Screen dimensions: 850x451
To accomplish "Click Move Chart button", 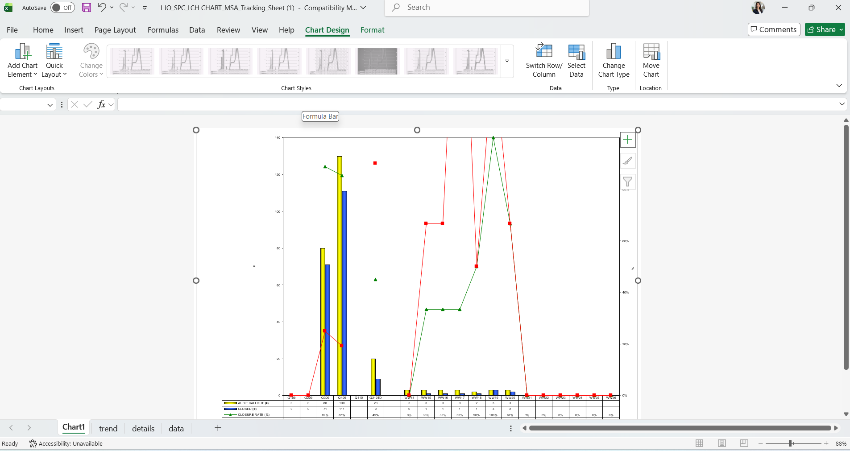I will (651, 61).
